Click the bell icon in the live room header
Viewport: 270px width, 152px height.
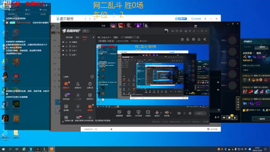coord(199,39)
